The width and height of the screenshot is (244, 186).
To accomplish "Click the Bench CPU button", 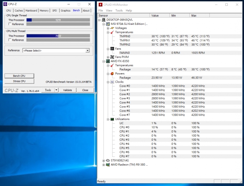I will pyautogui.click(x=19, y=76).
